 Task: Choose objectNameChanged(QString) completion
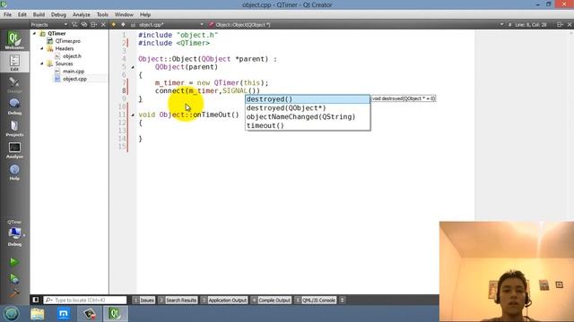click(308, 116)
